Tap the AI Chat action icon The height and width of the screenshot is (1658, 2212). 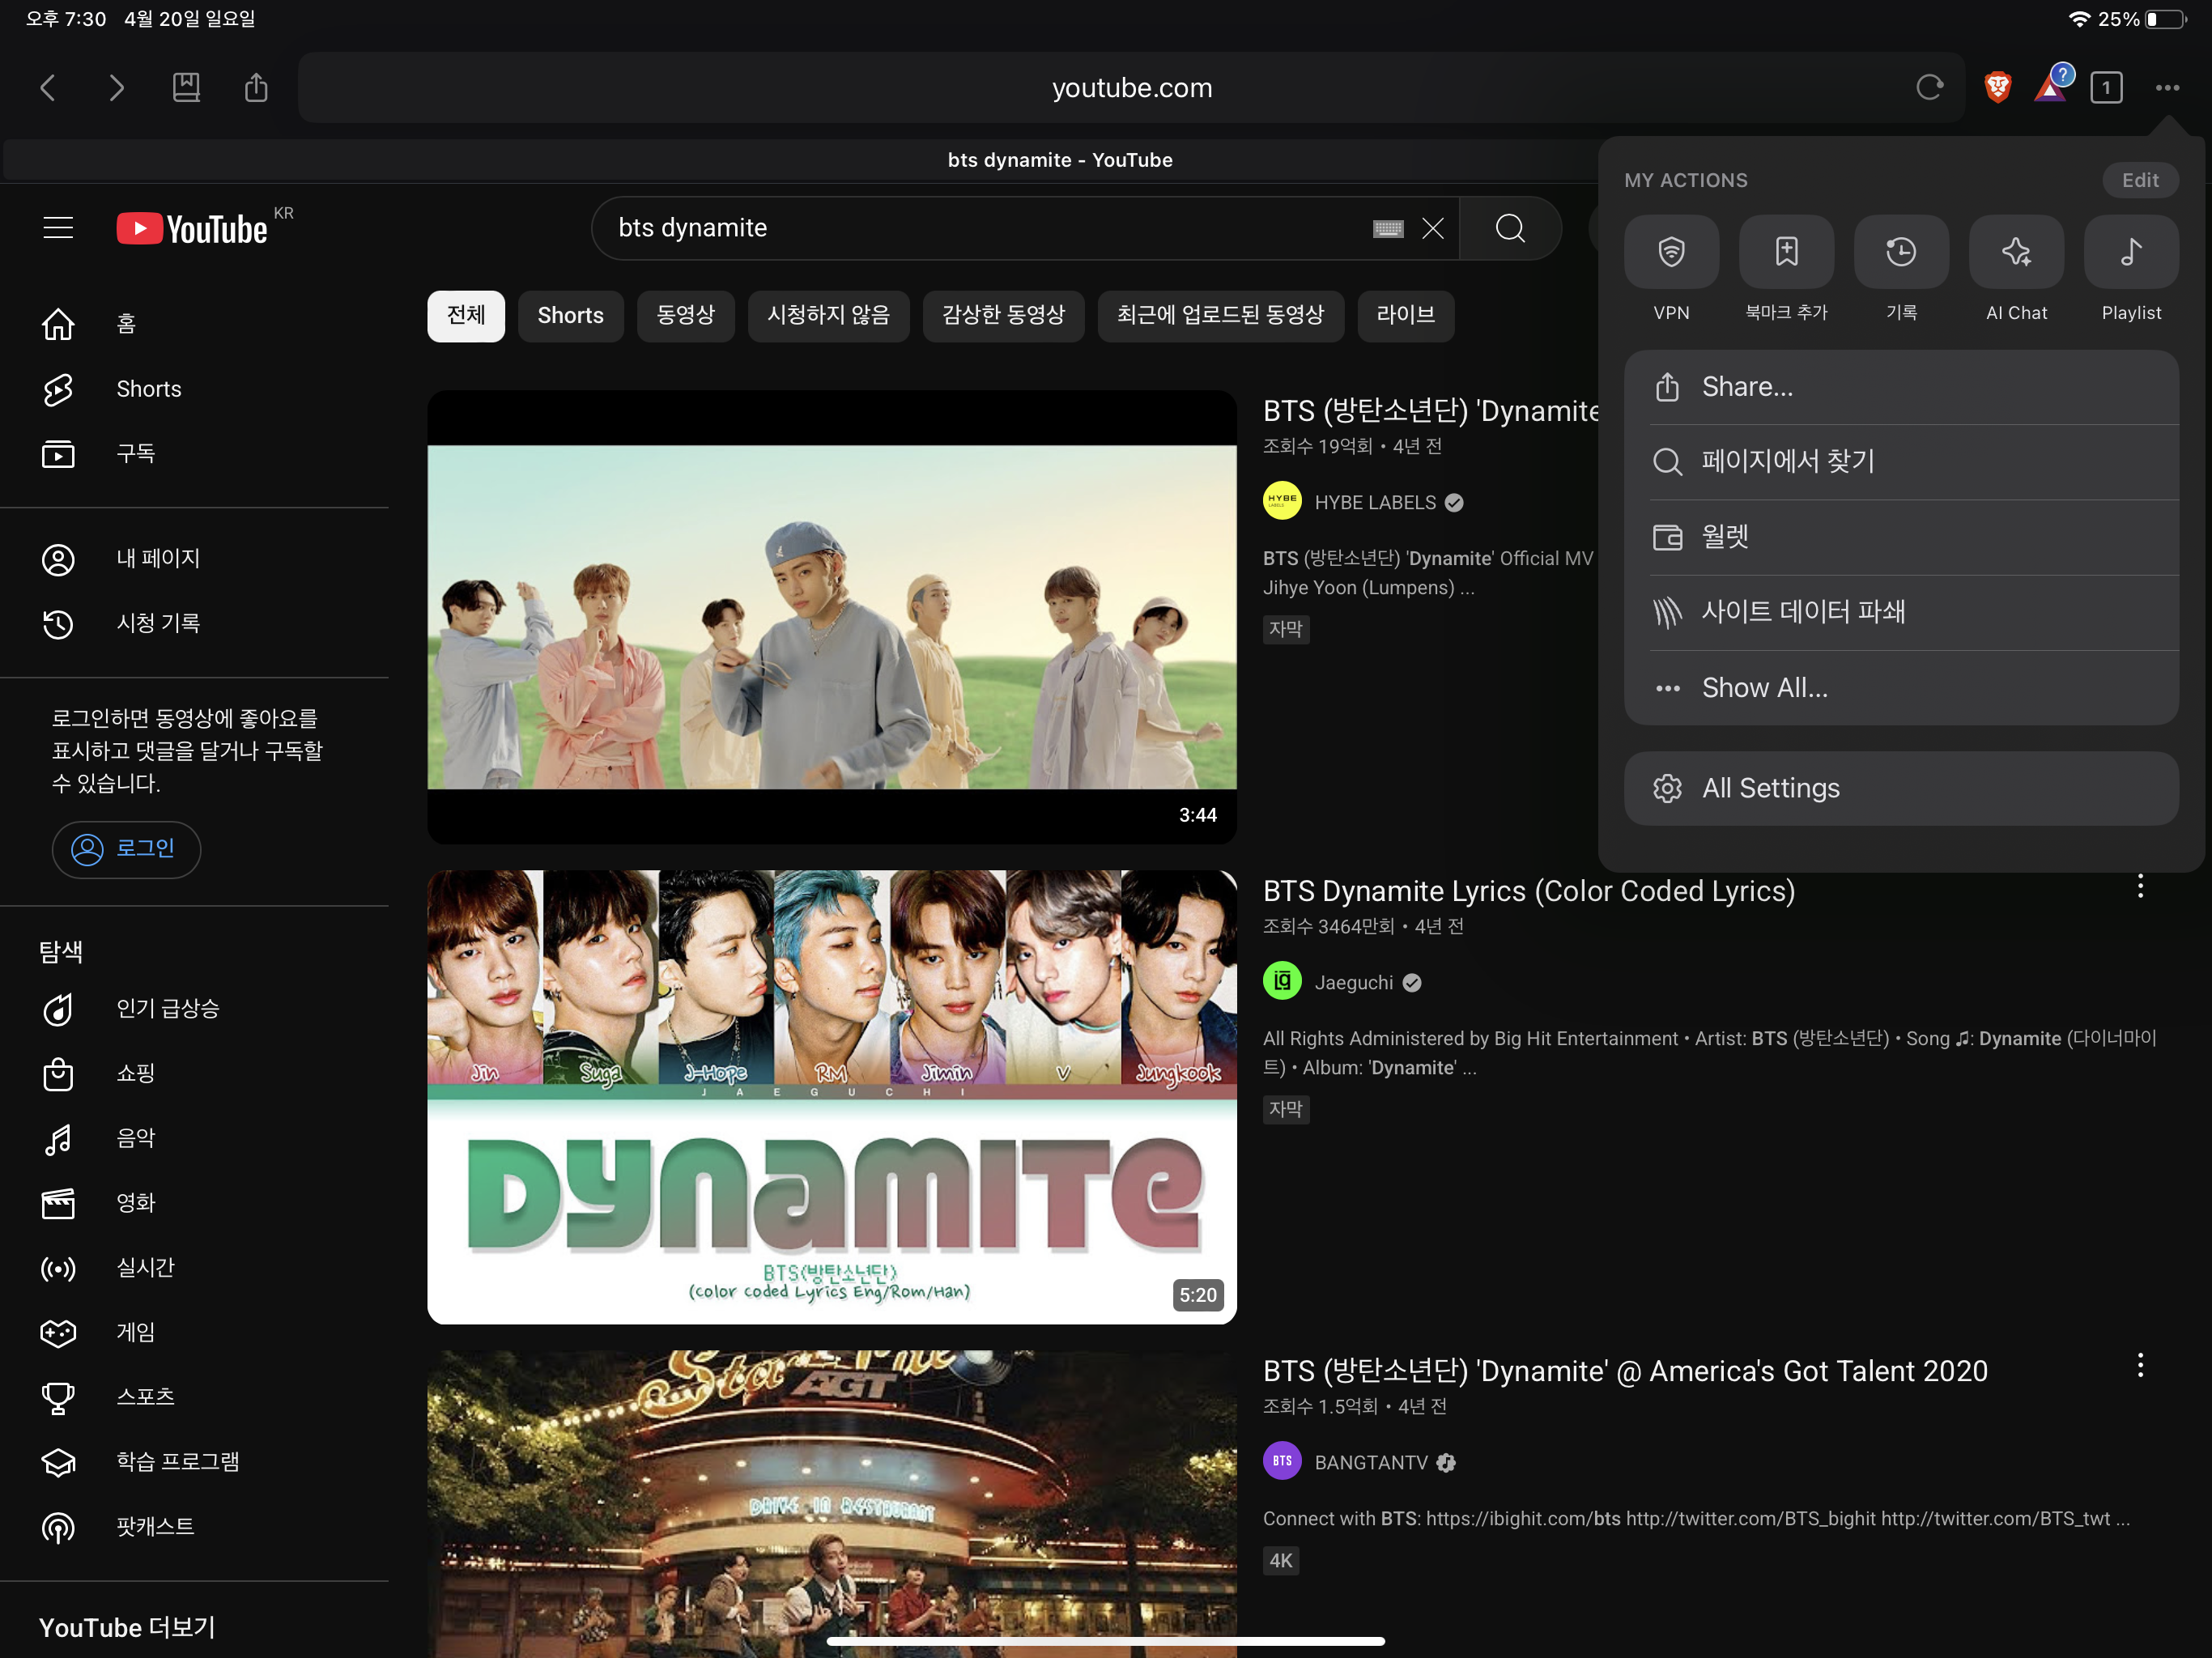click(2016, 252)
